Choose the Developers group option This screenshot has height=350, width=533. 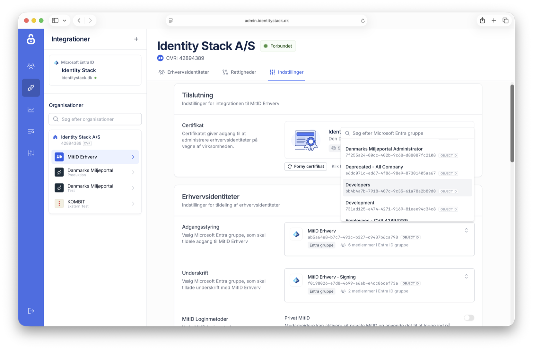click(407, 188)
